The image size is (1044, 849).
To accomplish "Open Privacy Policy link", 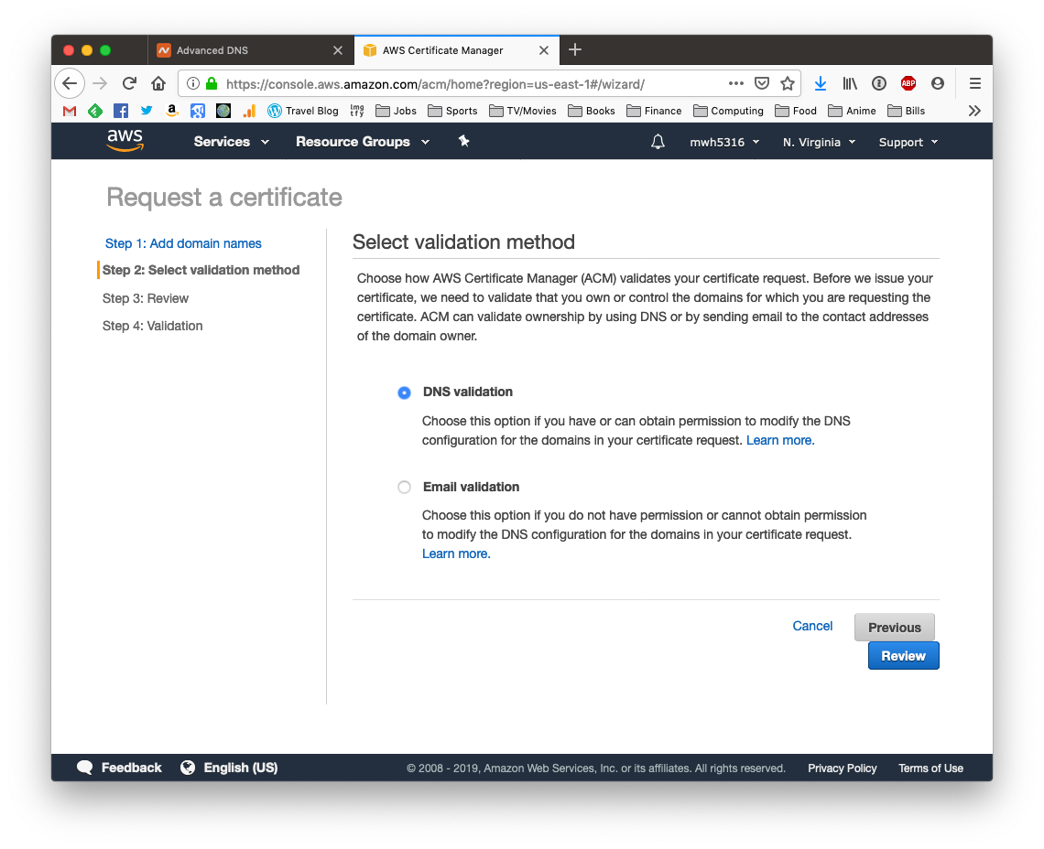I will point(842,768).
